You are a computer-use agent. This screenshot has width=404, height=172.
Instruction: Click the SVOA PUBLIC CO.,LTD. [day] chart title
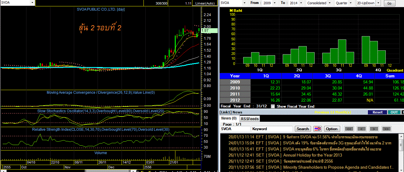101,9
